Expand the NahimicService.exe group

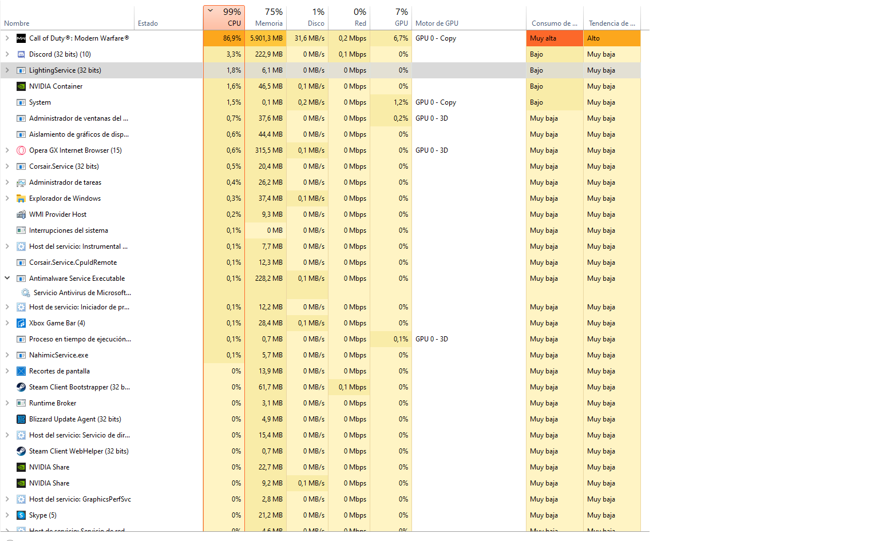(x=7, y=355)
